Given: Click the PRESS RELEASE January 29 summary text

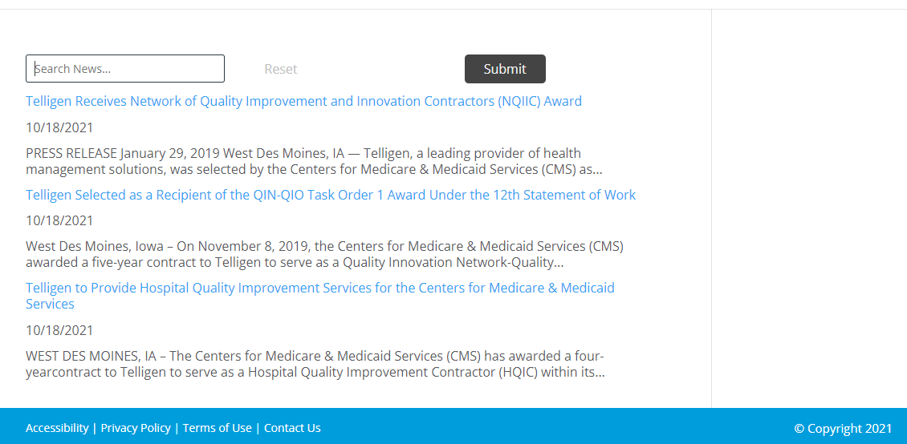Looking at the screenshot, I should pos(314,162).
